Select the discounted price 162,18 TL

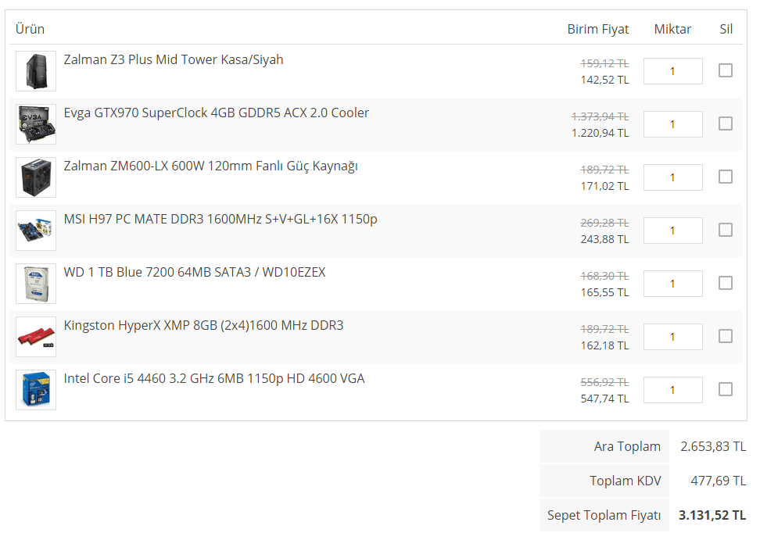605,345
